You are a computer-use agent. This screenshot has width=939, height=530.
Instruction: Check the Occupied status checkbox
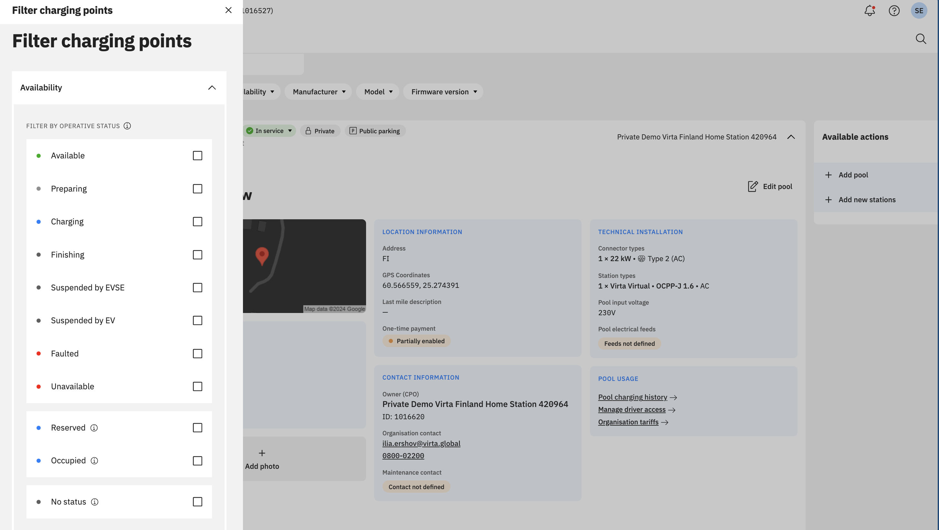click(x=197, y=461)
